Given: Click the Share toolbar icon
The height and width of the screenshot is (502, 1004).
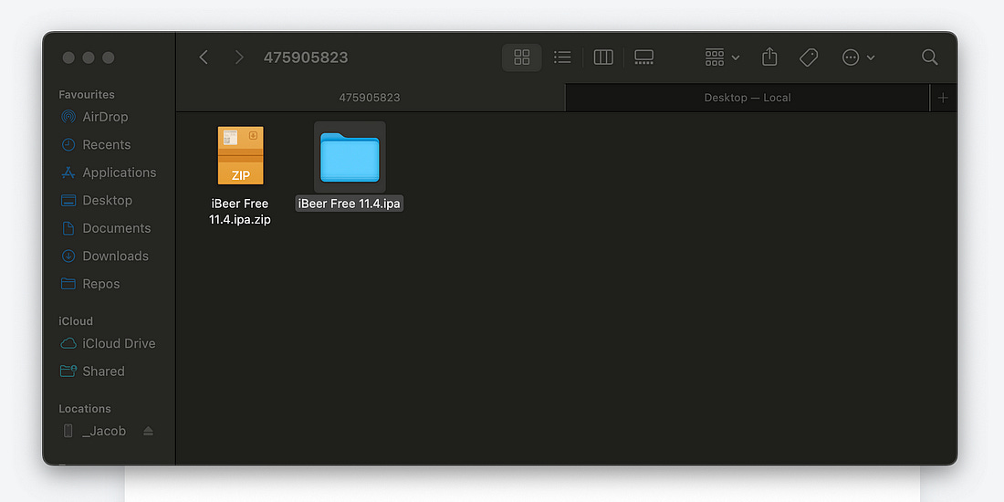Looking at the screenshot, I should pyautogui.click(x=769, y=58).
